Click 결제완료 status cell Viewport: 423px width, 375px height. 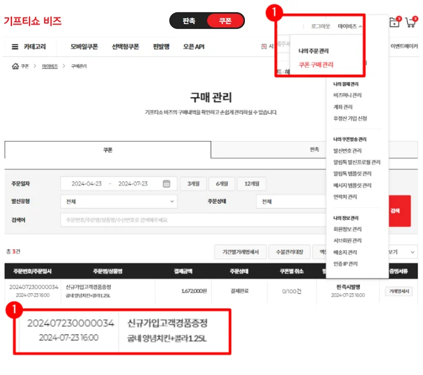tap(239, 291)
